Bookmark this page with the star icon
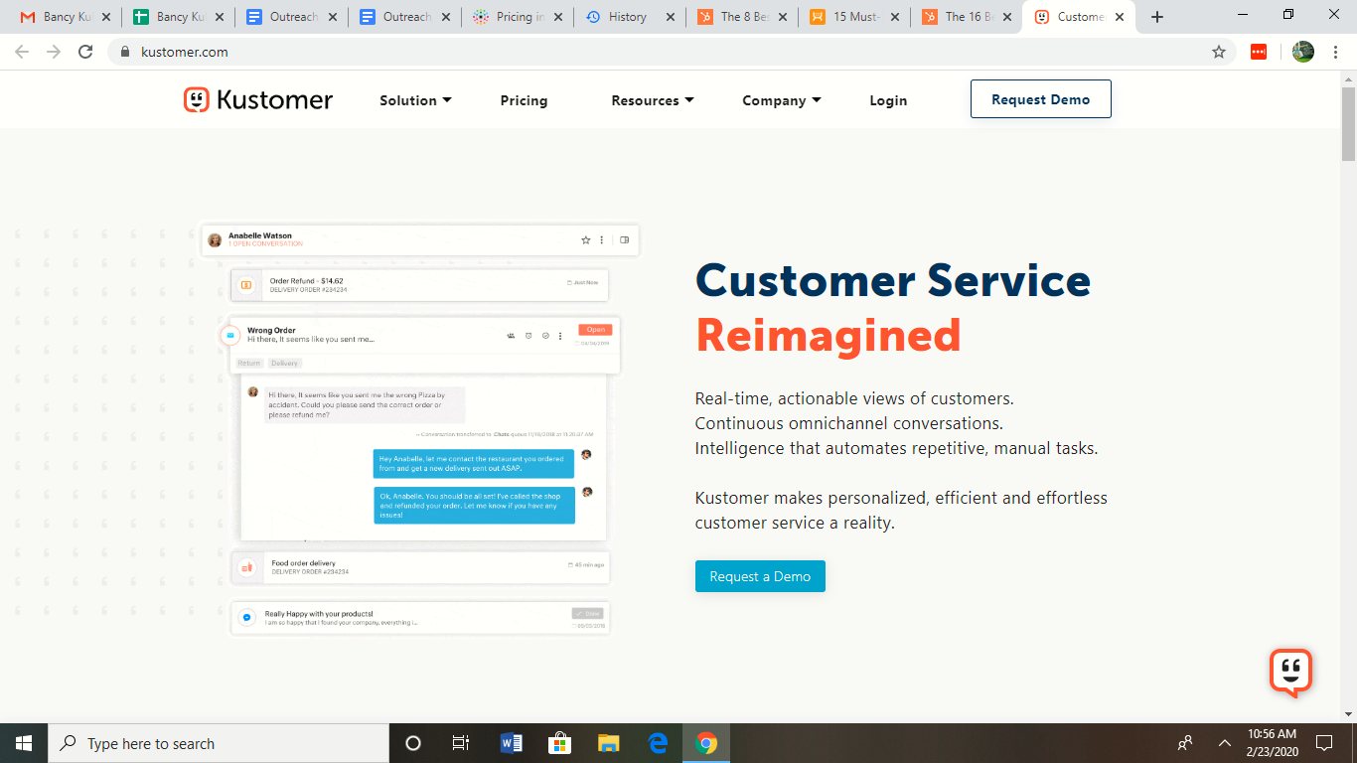Image resolution: width=1357 pixels, height=763 pixels. coord(1219,52)
